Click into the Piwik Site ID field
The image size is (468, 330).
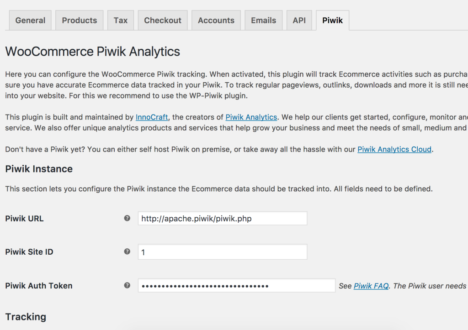point(223,251)
